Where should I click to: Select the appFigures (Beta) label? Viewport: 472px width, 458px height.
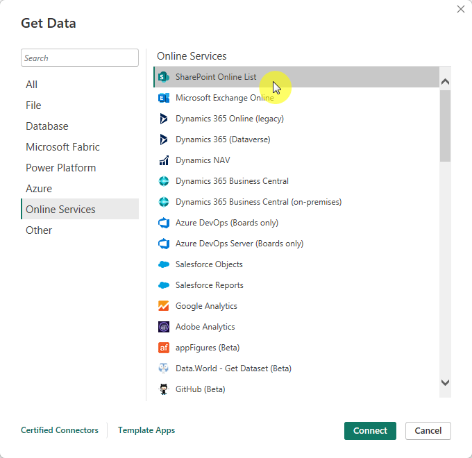point(208,348)
